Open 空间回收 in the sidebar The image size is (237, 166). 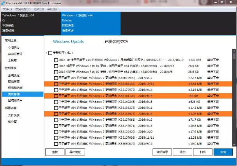click(x=14, y=48)
